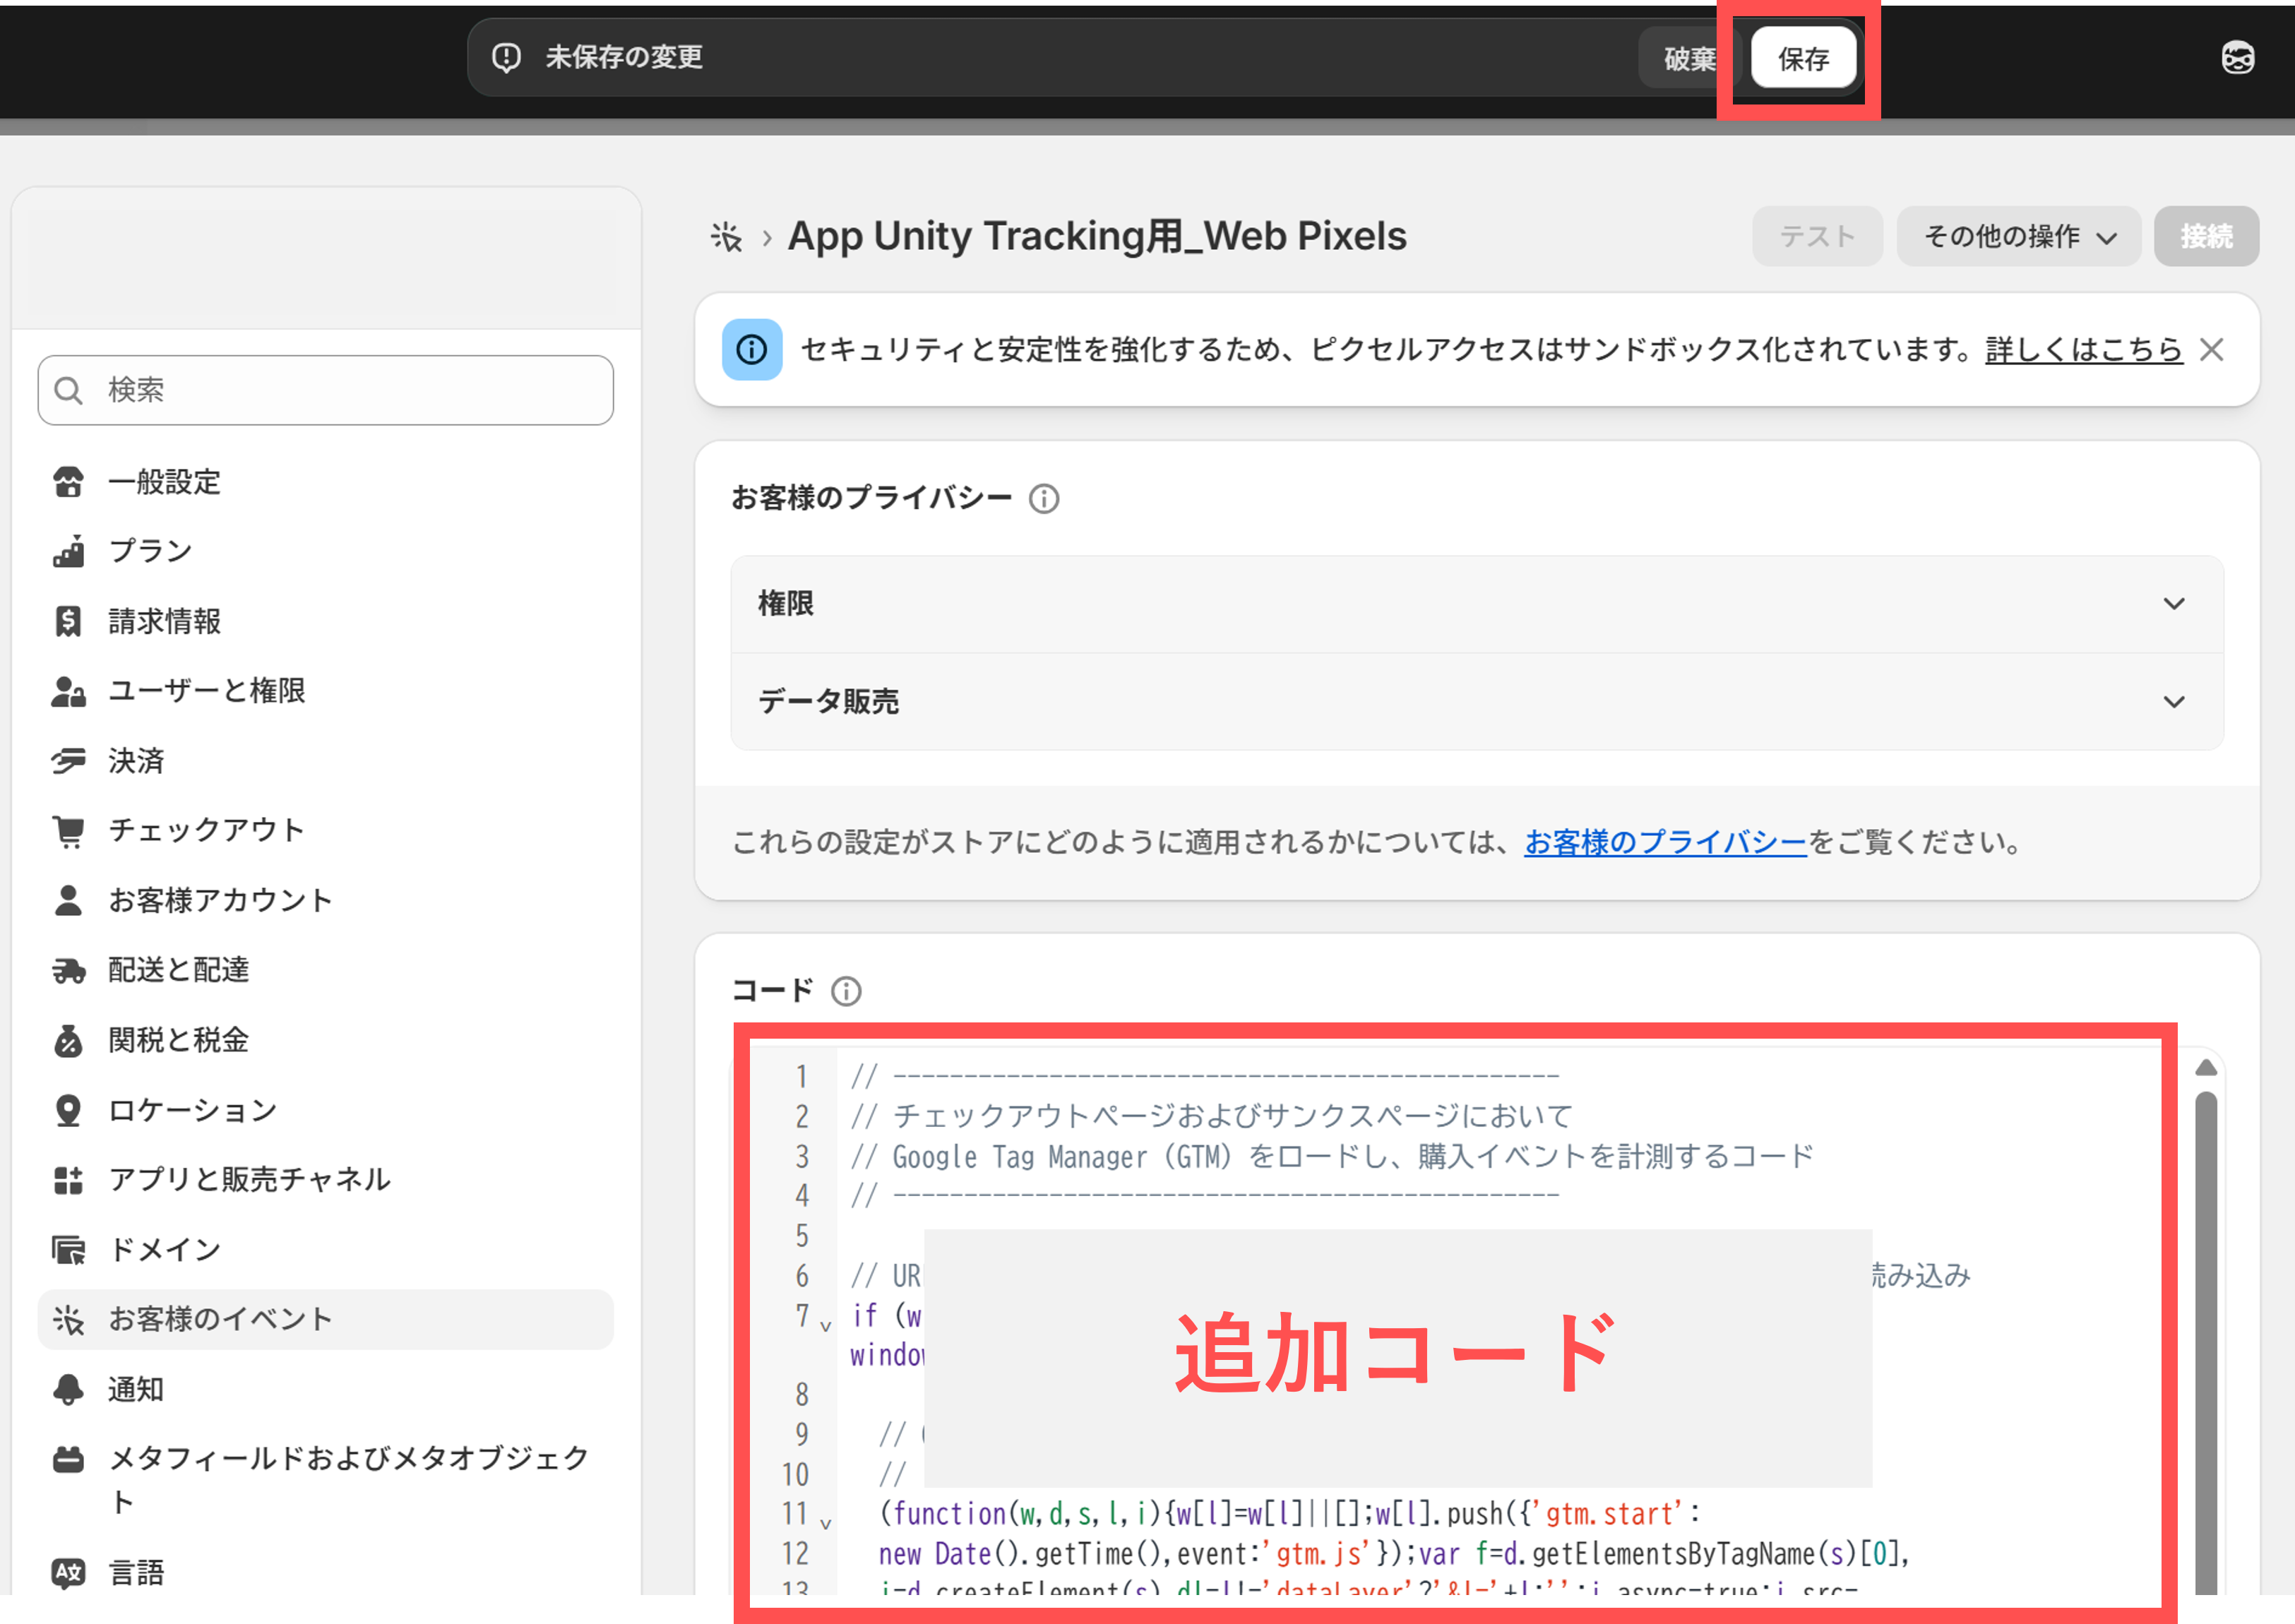
Task: Open 一般設定 in settings menu
Action: tap(326, 482)
